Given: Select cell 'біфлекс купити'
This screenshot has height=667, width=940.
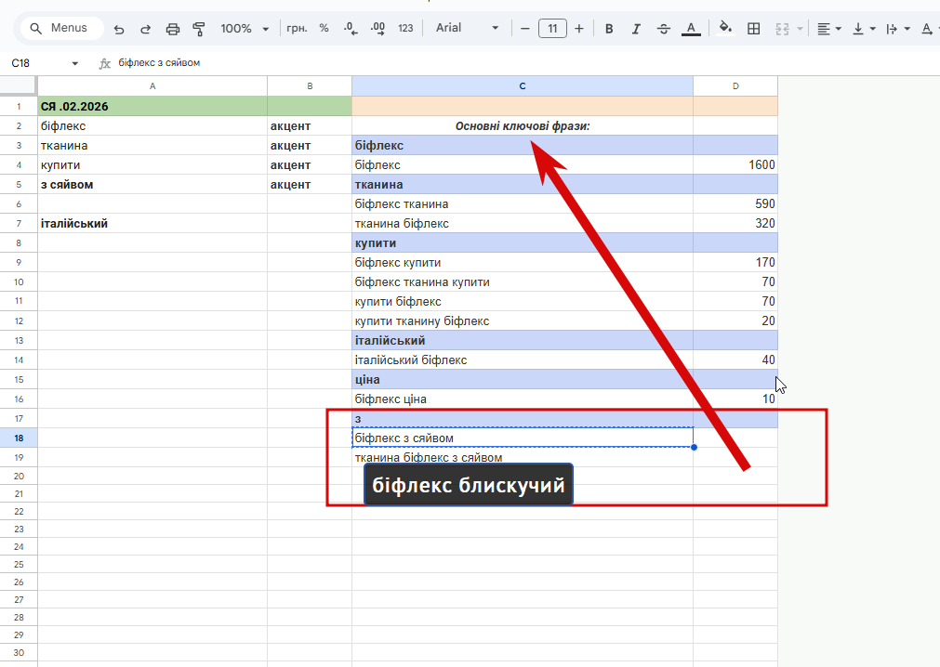Looking at the screenshot, I should pyautogui.click(x=523, y=262).
